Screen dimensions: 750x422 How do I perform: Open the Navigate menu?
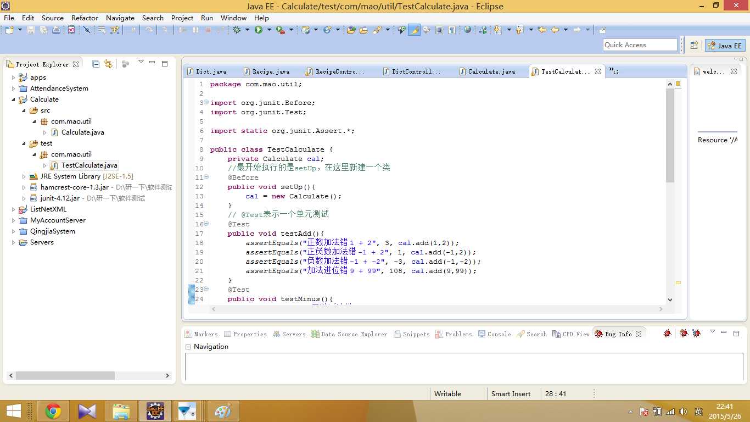(120, 18)
